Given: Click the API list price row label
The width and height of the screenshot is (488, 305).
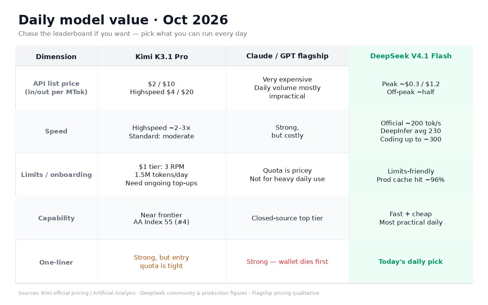Looking at the screenshot, I should click(56, 88).
